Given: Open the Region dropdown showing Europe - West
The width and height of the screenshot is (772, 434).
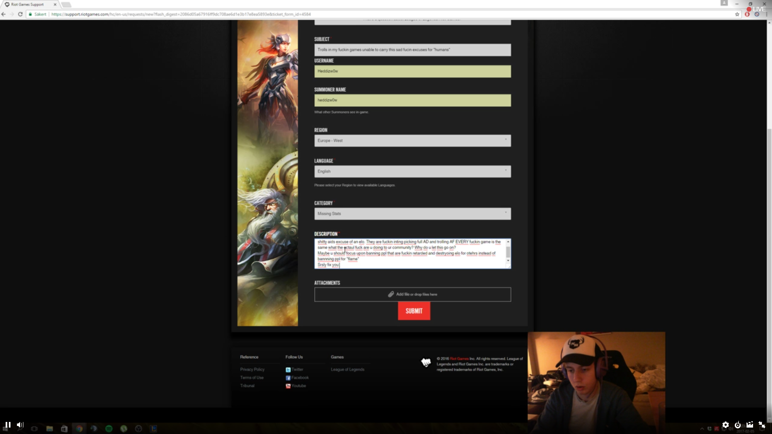Looking at the screenshot, I should [412, 141].
